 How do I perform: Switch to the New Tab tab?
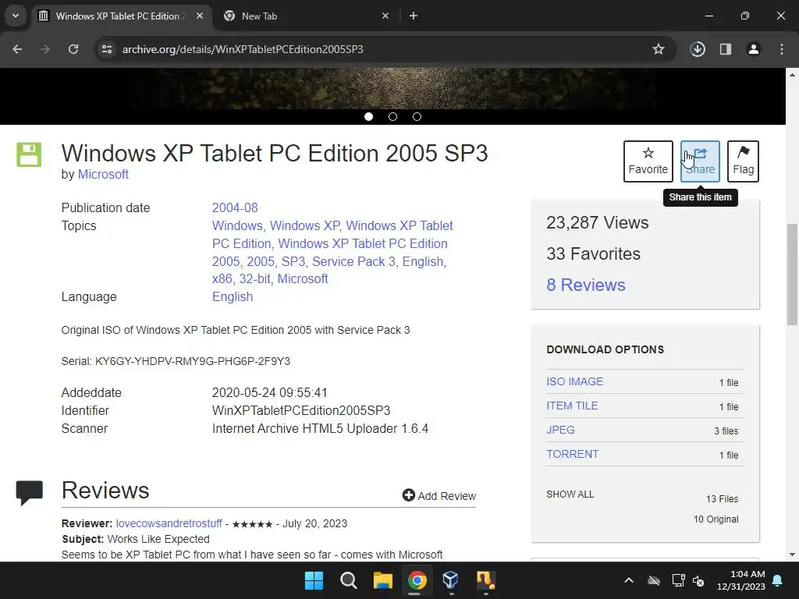[x=304, y=16]
